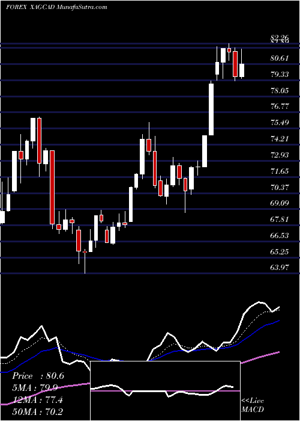Click the 72.93 price axis label

click(x=280, y=155)
